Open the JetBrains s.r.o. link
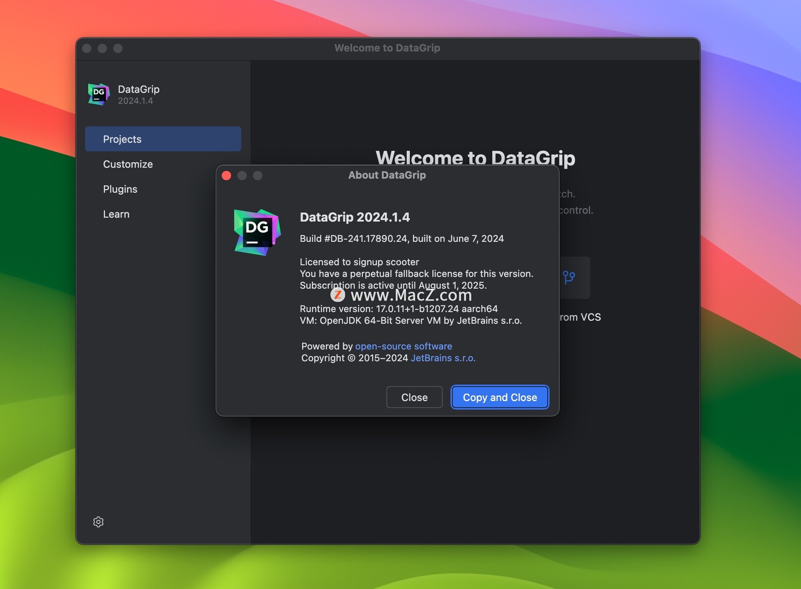 coord(443,358)
